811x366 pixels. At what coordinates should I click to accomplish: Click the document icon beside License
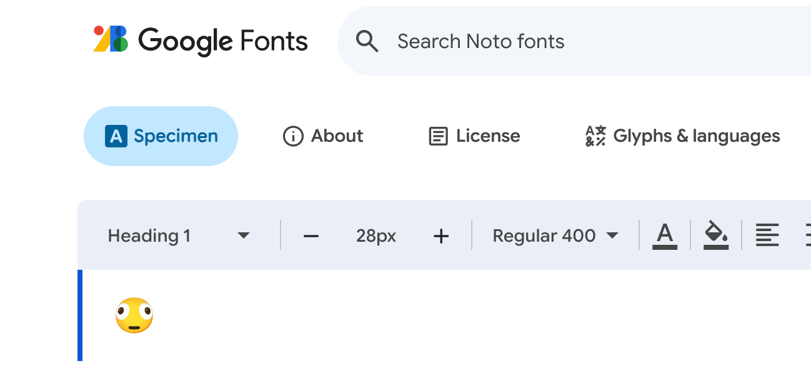438,136
